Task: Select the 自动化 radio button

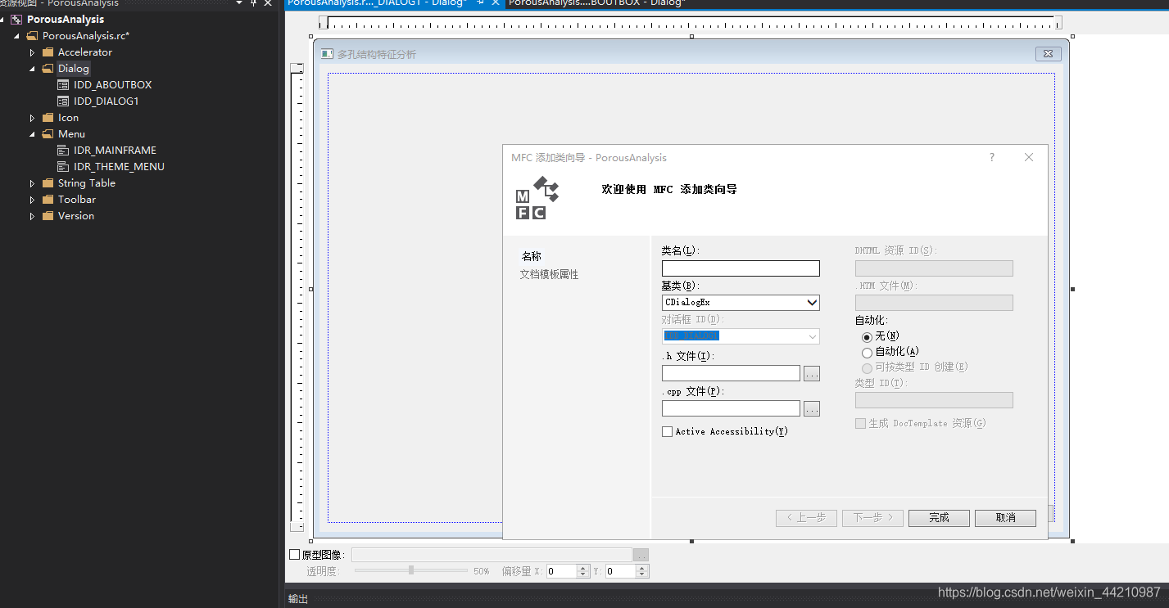Action: coord(867,352)
